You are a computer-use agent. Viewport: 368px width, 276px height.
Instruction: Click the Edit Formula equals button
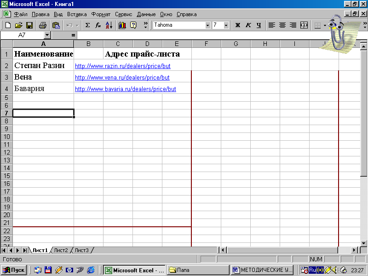73,35
